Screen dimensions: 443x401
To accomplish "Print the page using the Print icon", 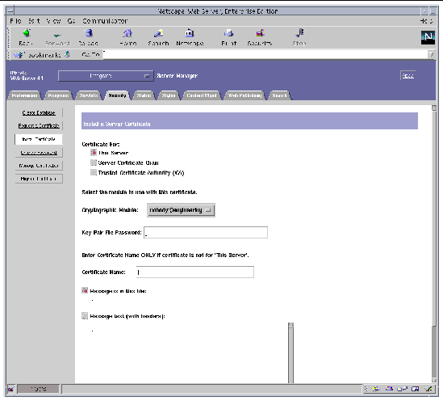I will click(x=228, y=33).
